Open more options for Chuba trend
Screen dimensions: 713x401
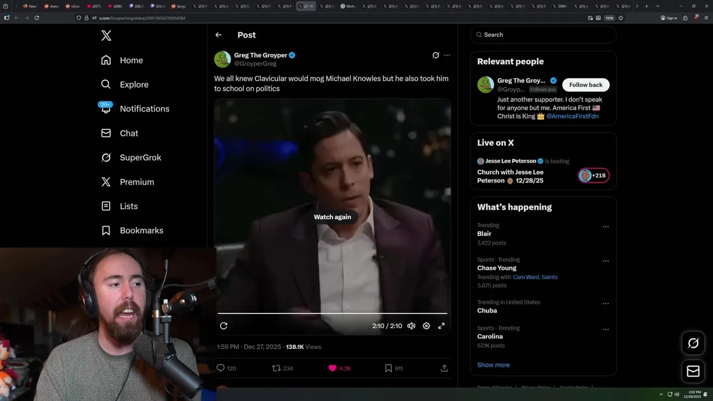(605, 304)
